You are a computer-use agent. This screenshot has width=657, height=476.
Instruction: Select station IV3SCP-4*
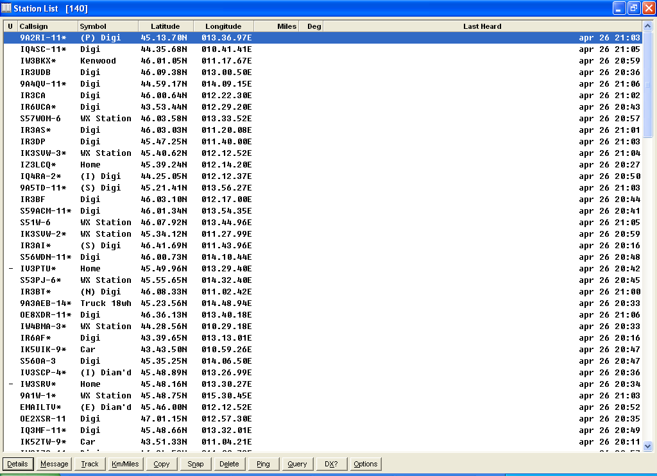point(323,373)
